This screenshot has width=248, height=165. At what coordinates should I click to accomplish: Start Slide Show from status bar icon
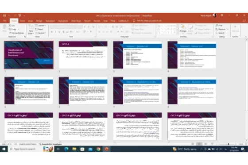212,144
